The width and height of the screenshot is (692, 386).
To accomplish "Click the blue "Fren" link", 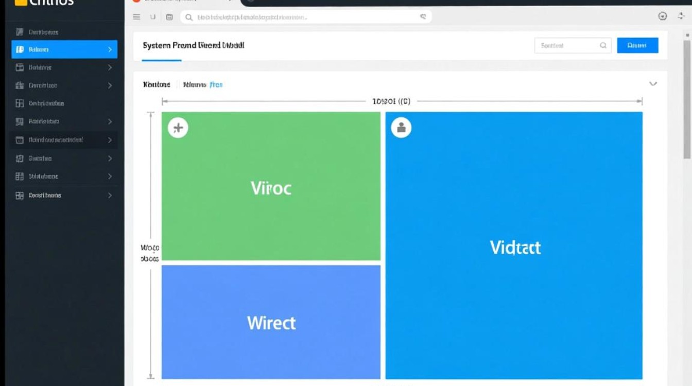I will pos(216,84).
